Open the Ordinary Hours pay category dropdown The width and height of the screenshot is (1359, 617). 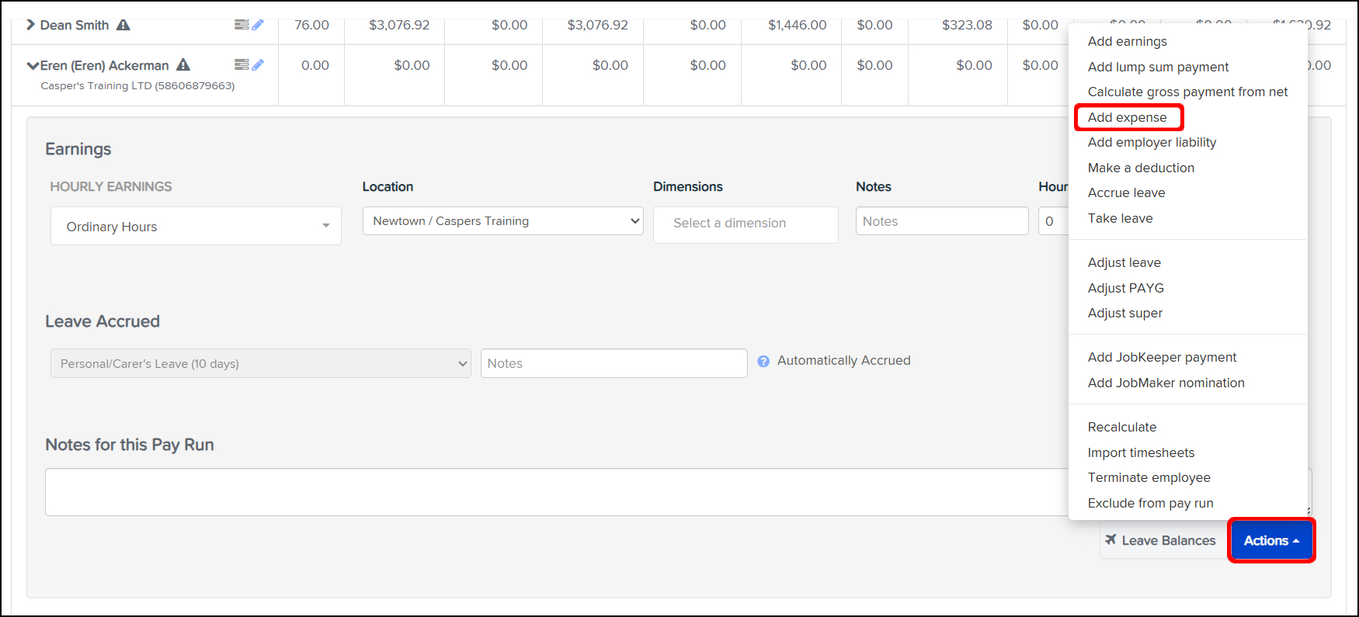196,226
